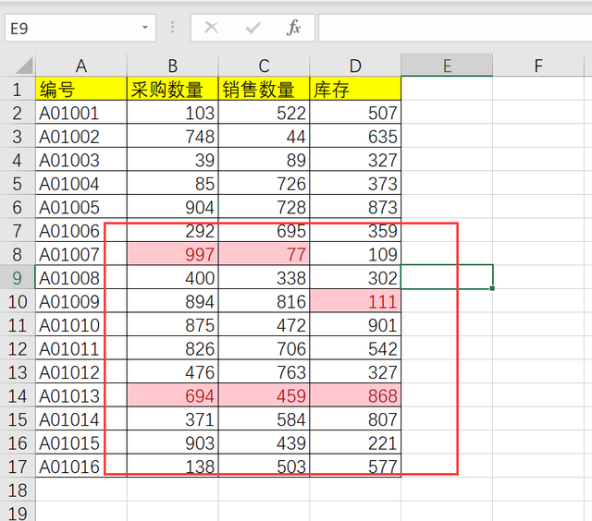
Task: Click the fill handle of cell E9
Action: 492,288
